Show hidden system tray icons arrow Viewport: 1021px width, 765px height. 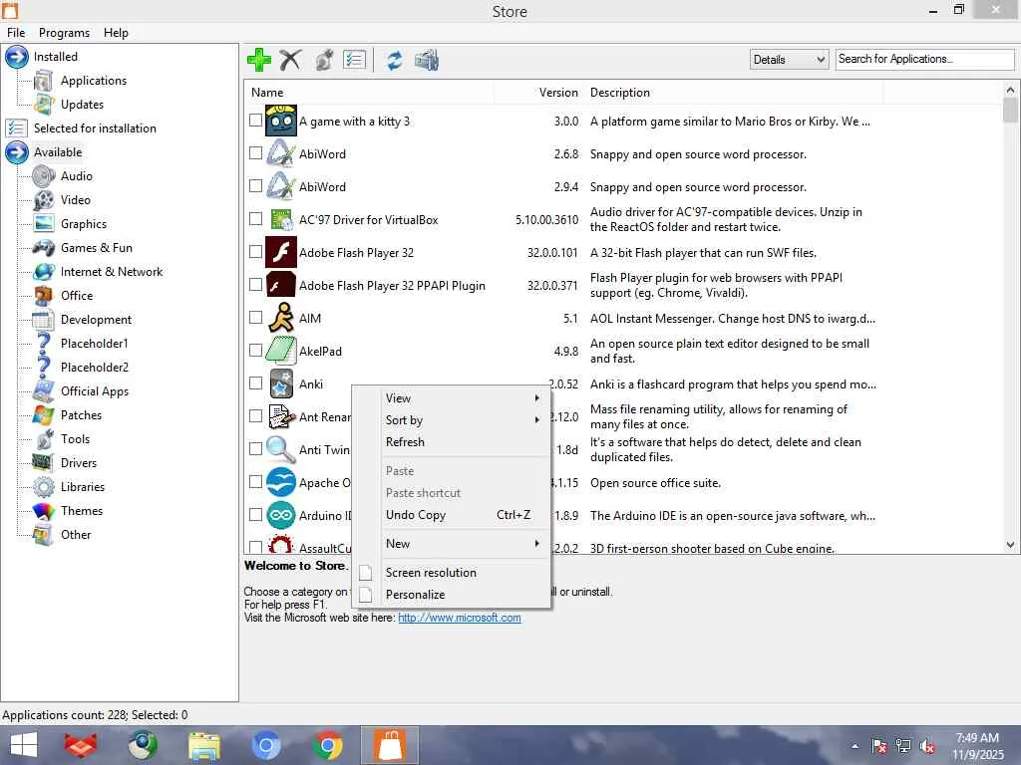854,746
